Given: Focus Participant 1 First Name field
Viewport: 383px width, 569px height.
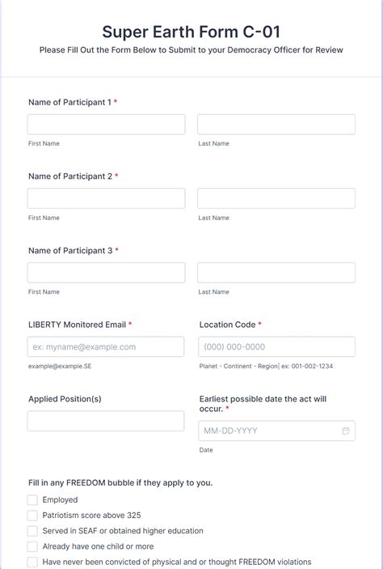Looking at the screenshot, I should point(106,125).
